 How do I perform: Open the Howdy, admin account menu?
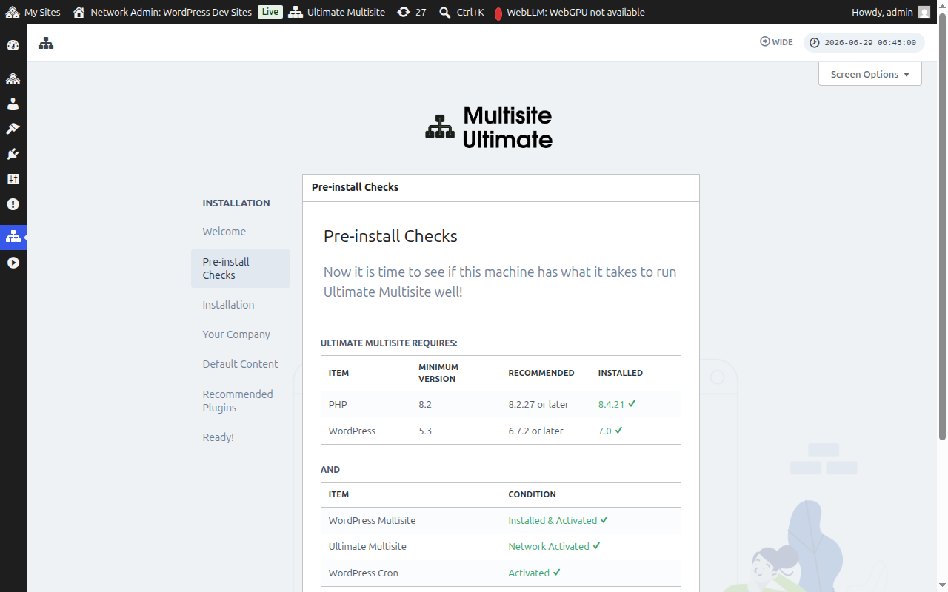891,12
